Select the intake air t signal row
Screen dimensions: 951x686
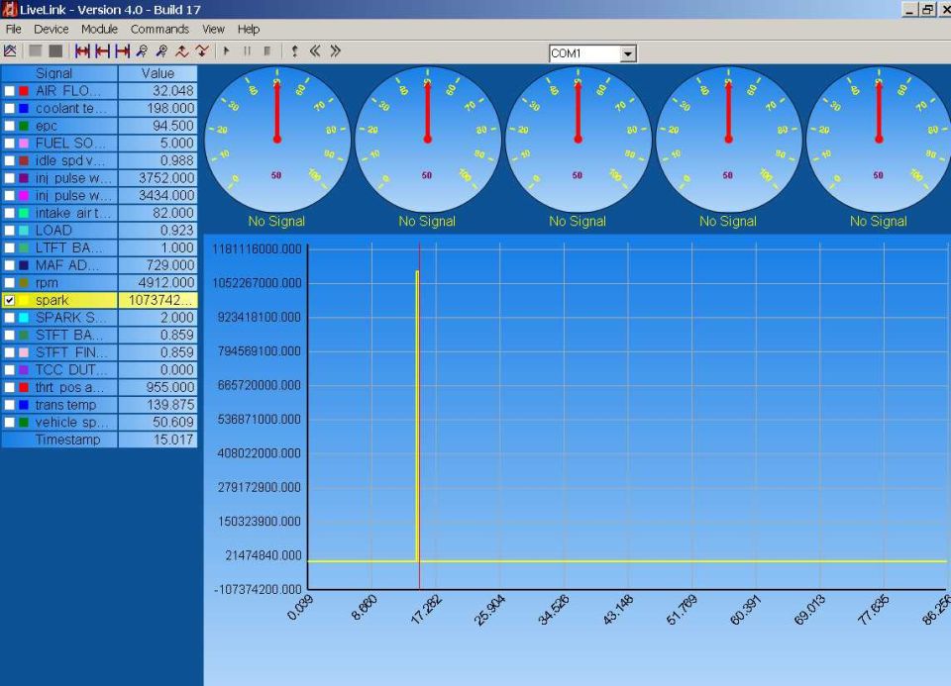pyautogui.click(x=99, y=213)
